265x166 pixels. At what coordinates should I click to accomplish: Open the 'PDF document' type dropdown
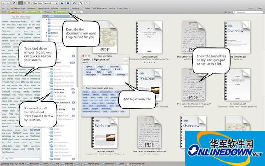pyautogui.click(x=61, y=12)
